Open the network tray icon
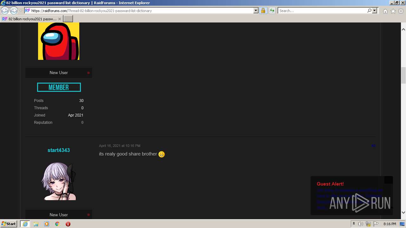 click(368, 224)
